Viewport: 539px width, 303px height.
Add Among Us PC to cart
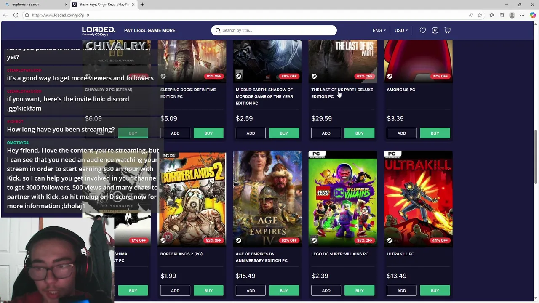click(402, 133)
